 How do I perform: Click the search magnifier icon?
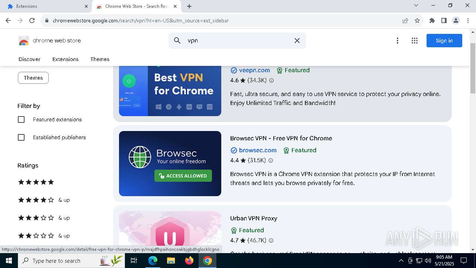click(x=177, y=41)
